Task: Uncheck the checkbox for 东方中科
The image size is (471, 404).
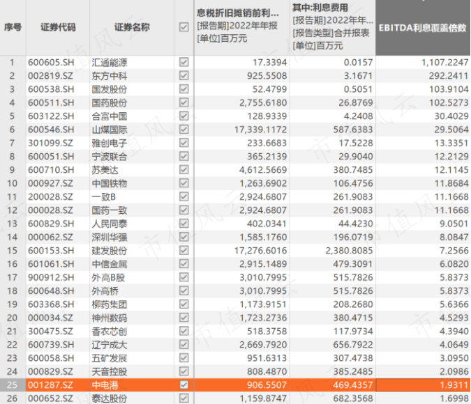Action: tap(184, 76)
